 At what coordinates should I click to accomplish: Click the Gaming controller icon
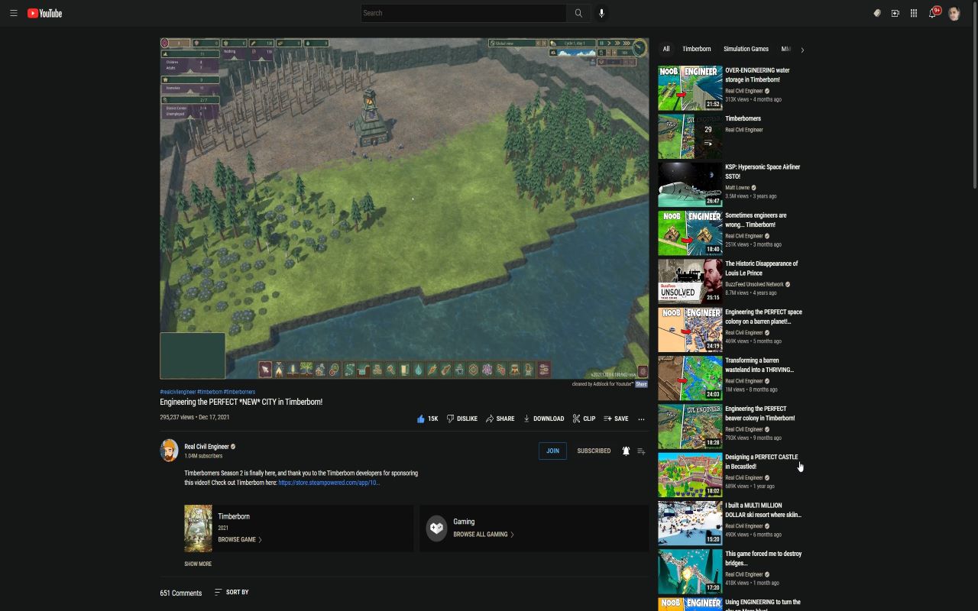(436, 528)
